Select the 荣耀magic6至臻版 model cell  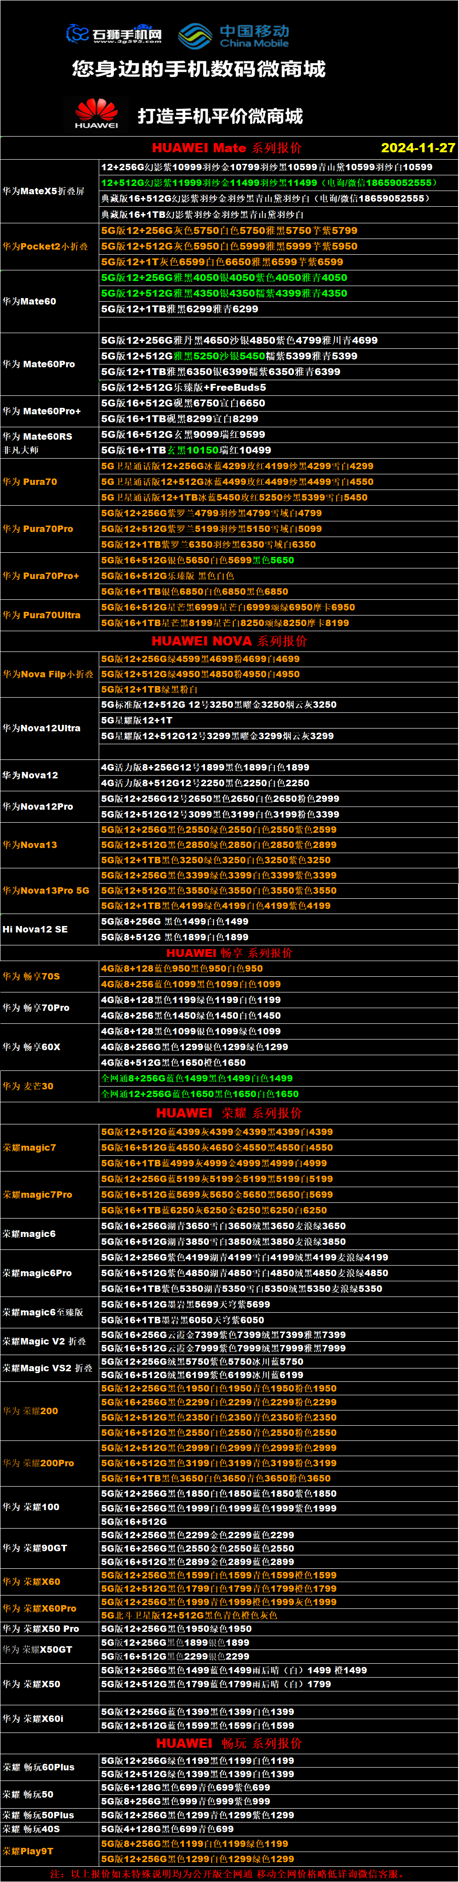(50, 1312)
